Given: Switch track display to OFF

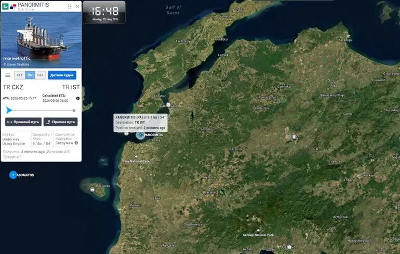Looking at the screenshot, I should [20, 75].
